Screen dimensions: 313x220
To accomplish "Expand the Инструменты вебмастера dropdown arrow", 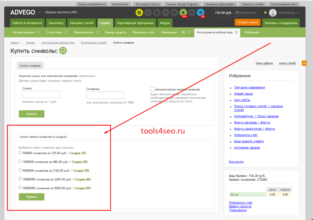I will click(236, 32).
